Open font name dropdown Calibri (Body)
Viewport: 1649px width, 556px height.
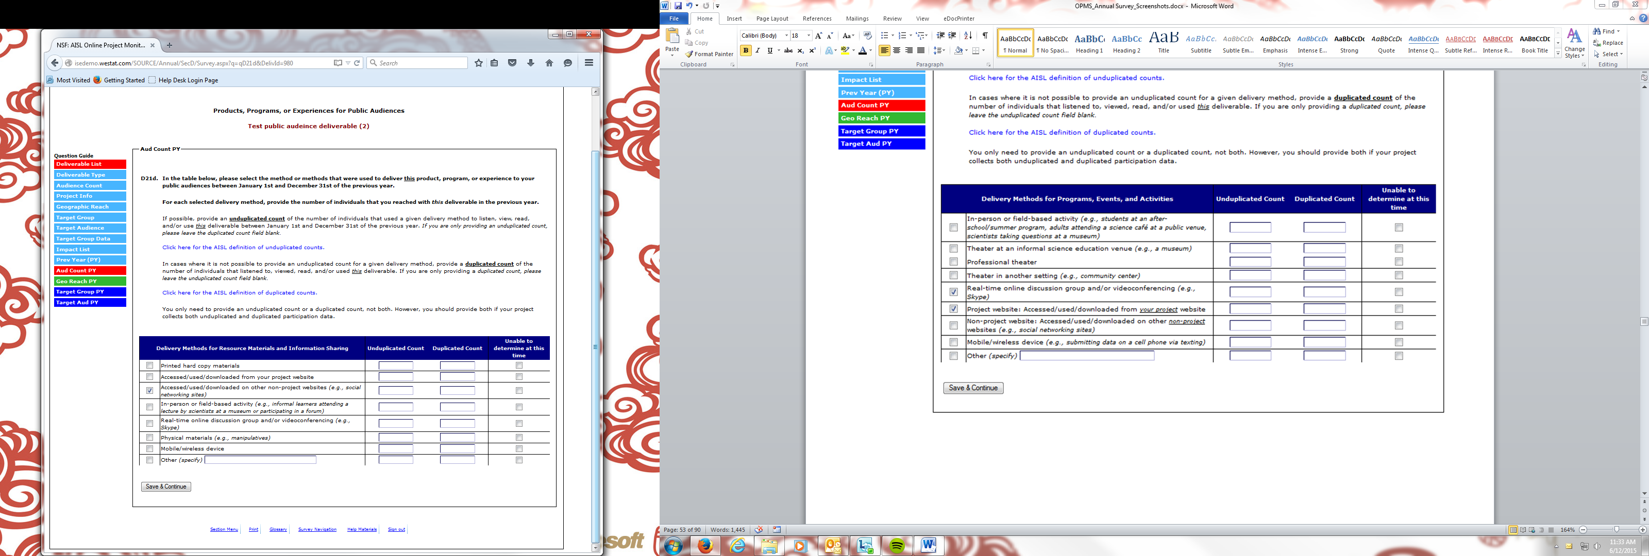(786, 36)
